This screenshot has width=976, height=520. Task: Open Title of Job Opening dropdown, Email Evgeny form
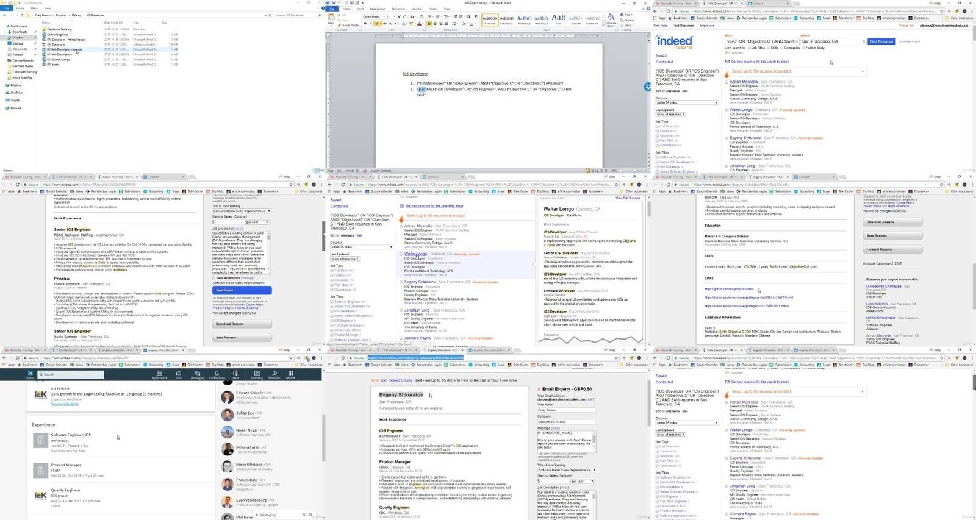pyautogui.click(x=567, y=470)
